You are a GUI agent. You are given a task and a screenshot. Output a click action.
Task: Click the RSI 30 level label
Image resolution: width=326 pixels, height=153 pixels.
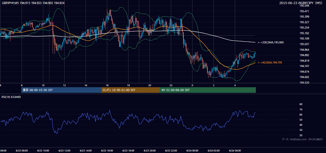coord(301,130)
